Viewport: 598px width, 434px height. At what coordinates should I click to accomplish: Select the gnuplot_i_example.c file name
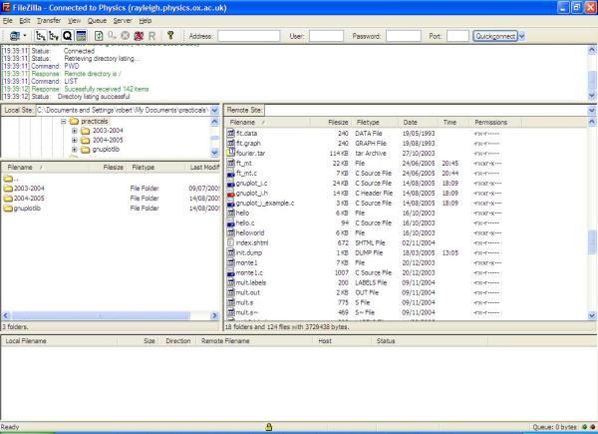pyautogui.click(x=265, y=204)
